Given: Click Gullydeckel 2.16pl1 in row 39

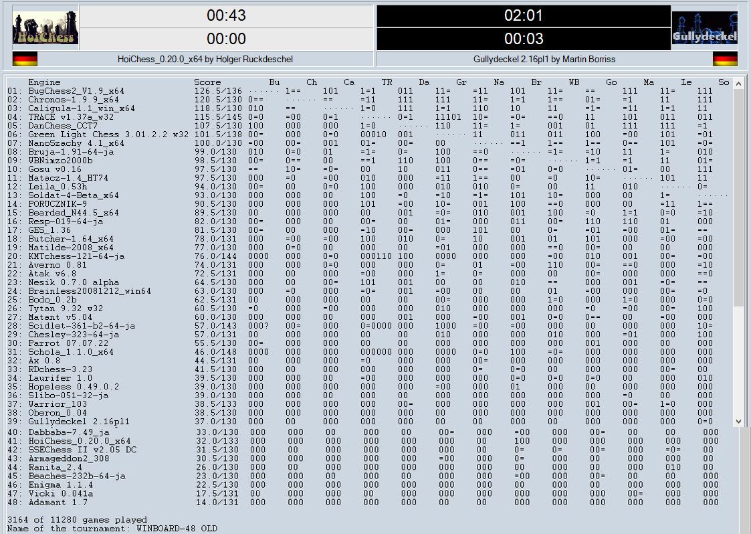Looking at the screenshot, I should click(79, 422).
